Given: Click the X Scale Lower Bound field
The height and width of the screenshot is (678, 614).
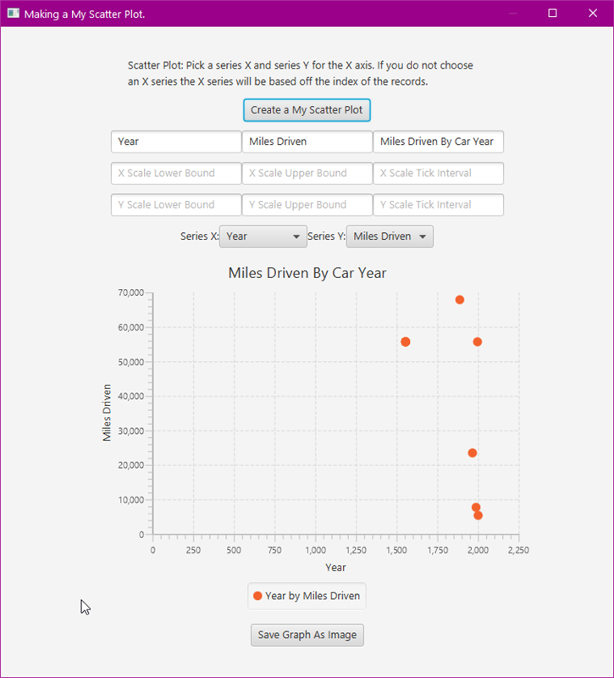Looking at the screenshot, I should tap(176, 173).
